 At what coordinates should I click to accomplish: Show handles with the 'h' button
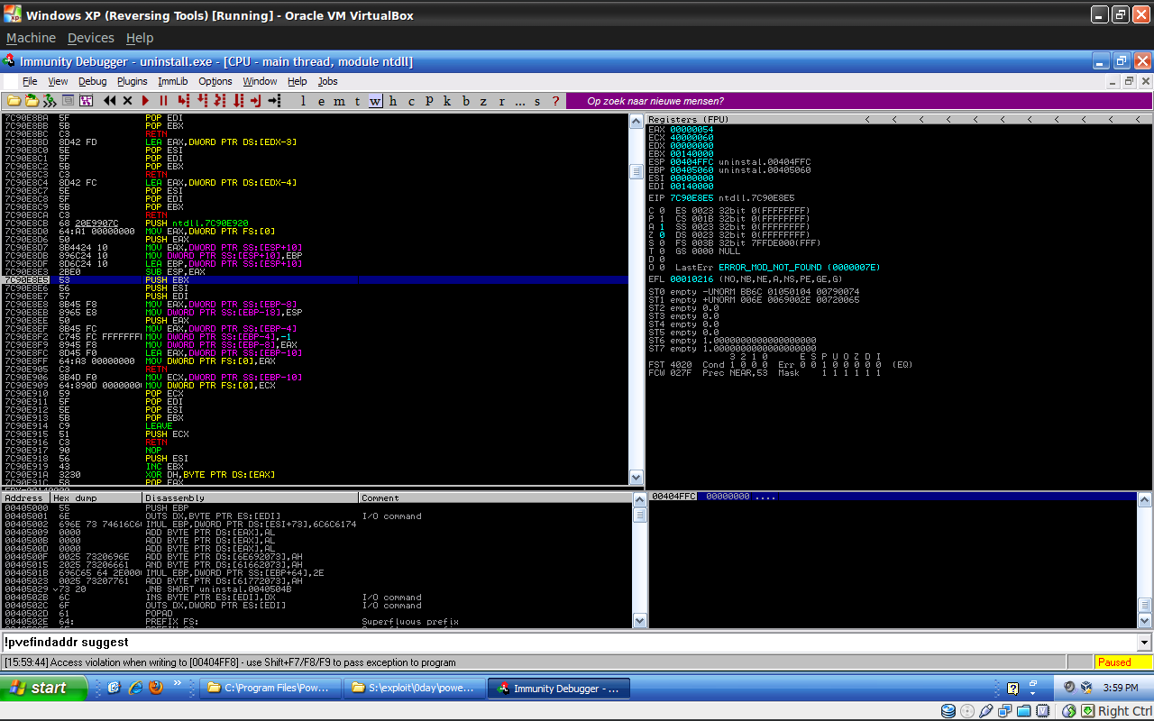click(393, 101)
